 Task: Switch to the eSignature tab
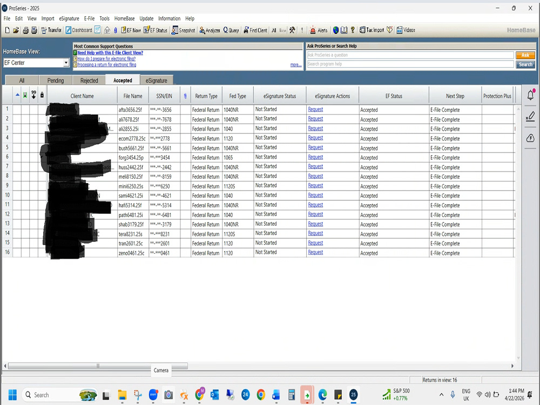tap(157, 80)
